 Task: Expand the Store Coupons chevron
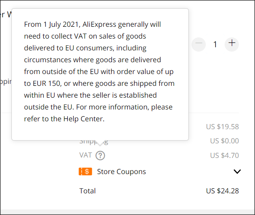(x=237, y=171)
